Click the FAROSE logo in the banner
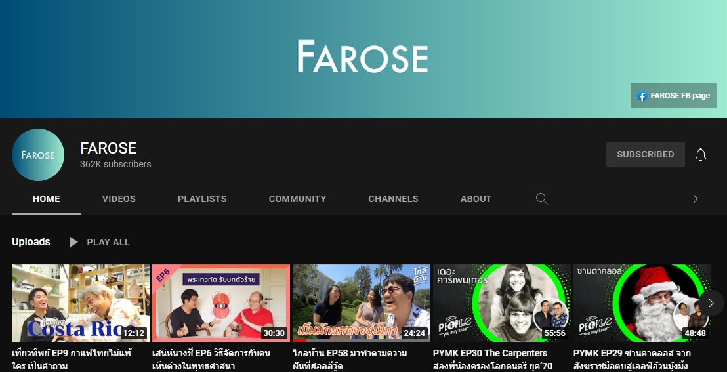 363,56
